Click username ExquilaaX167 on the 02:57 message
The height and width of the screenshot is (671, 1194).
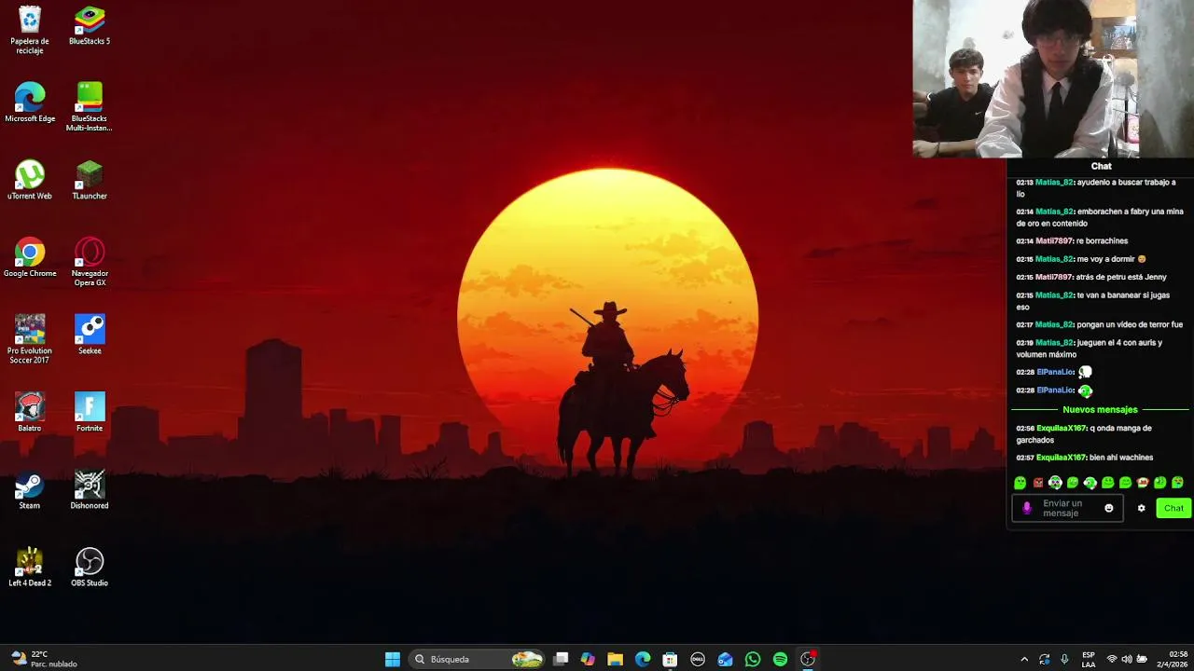tap(1062, 458)
